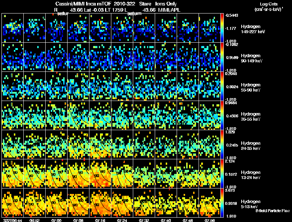Screen dimensions: 292x222
Task: Click the '(cm²-sr-s-keV)' units label
Action: pos(268,9)
